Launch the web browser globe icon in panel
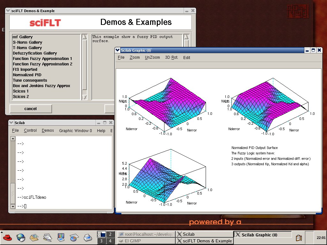 [21, 237]
